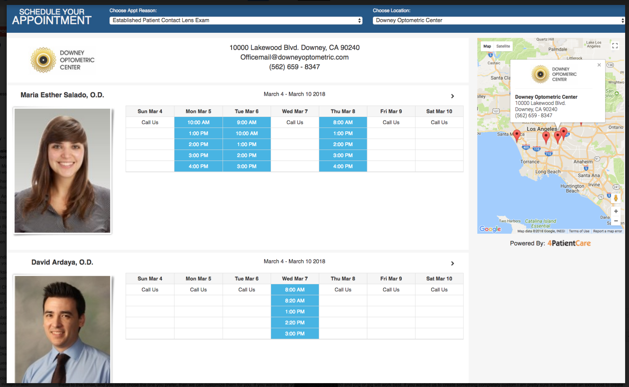The image size is (629, 387).
Task: Toggle fullscreen map view icon
Action: tap(615, 46)
